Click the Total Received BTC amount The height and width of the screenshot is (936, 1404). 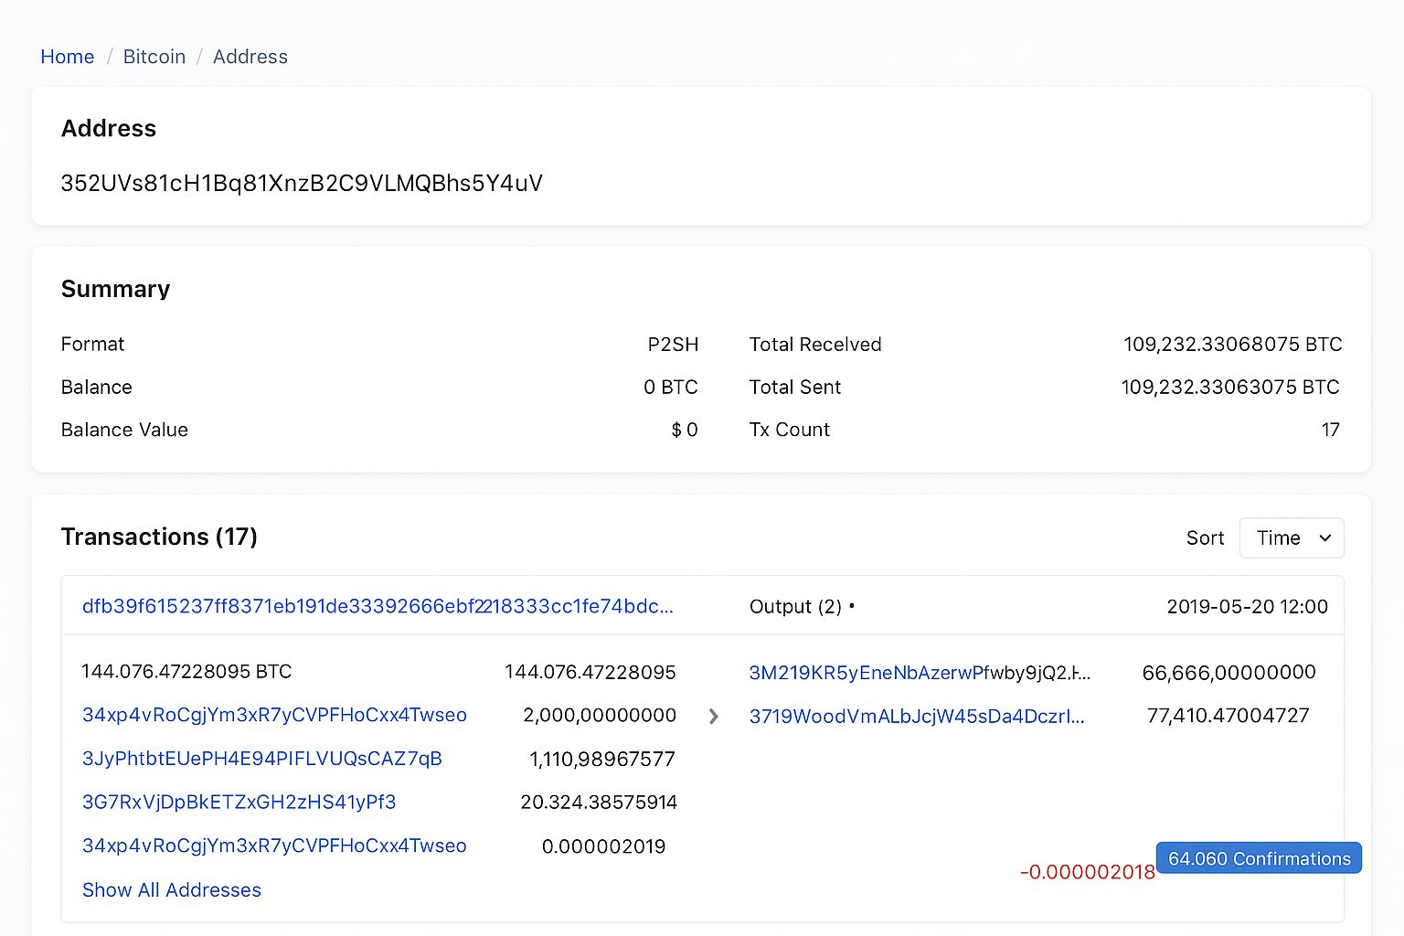tap(1232, 344)
